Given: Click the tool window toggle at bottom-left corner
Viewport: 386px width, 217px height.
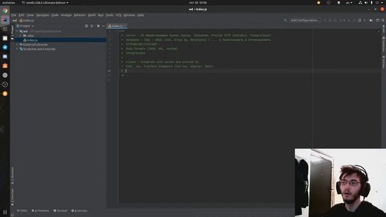Looking at the screenshot, I should coord(13,215).
